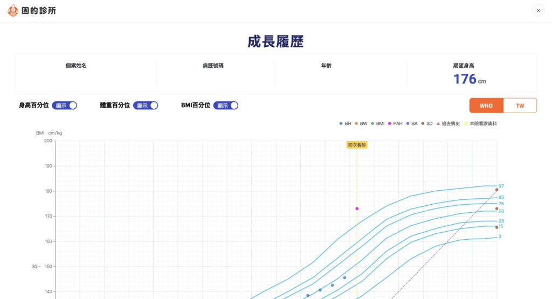Toggle the SD series in legend
The width and height of the screenshot is (552, 299).
427,123
